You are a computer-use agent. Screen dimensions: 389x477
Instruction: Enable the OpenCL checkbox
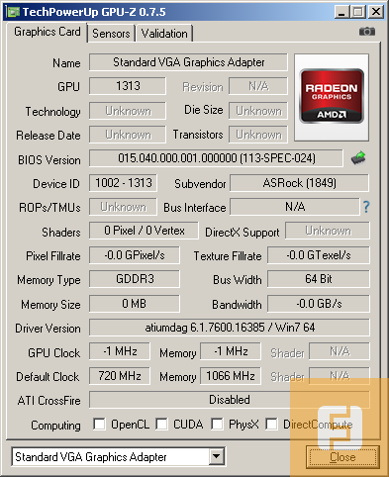point(99,424)
